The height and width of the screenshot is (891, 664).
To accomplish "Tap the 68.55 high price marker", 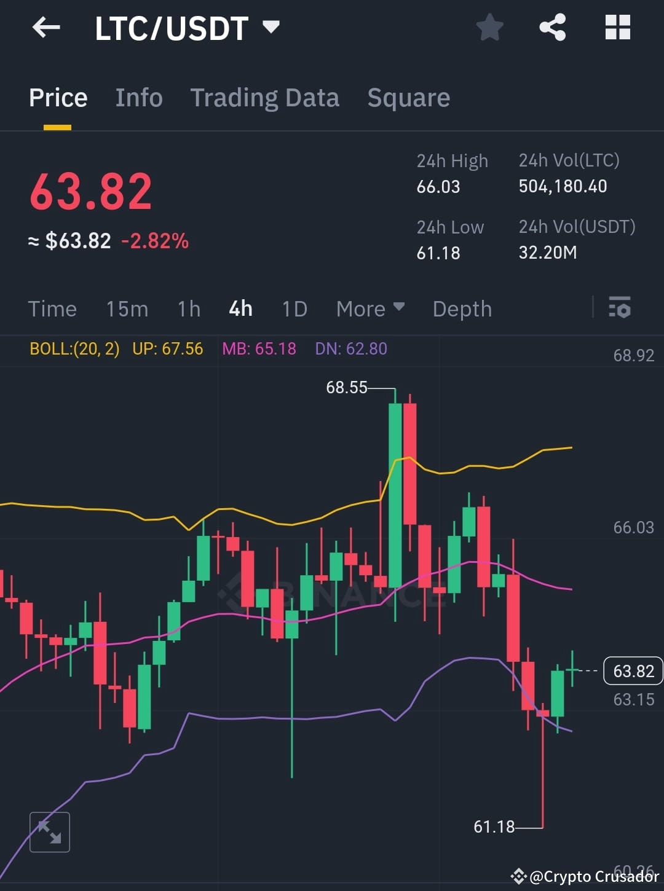I will tap(347, 388).
